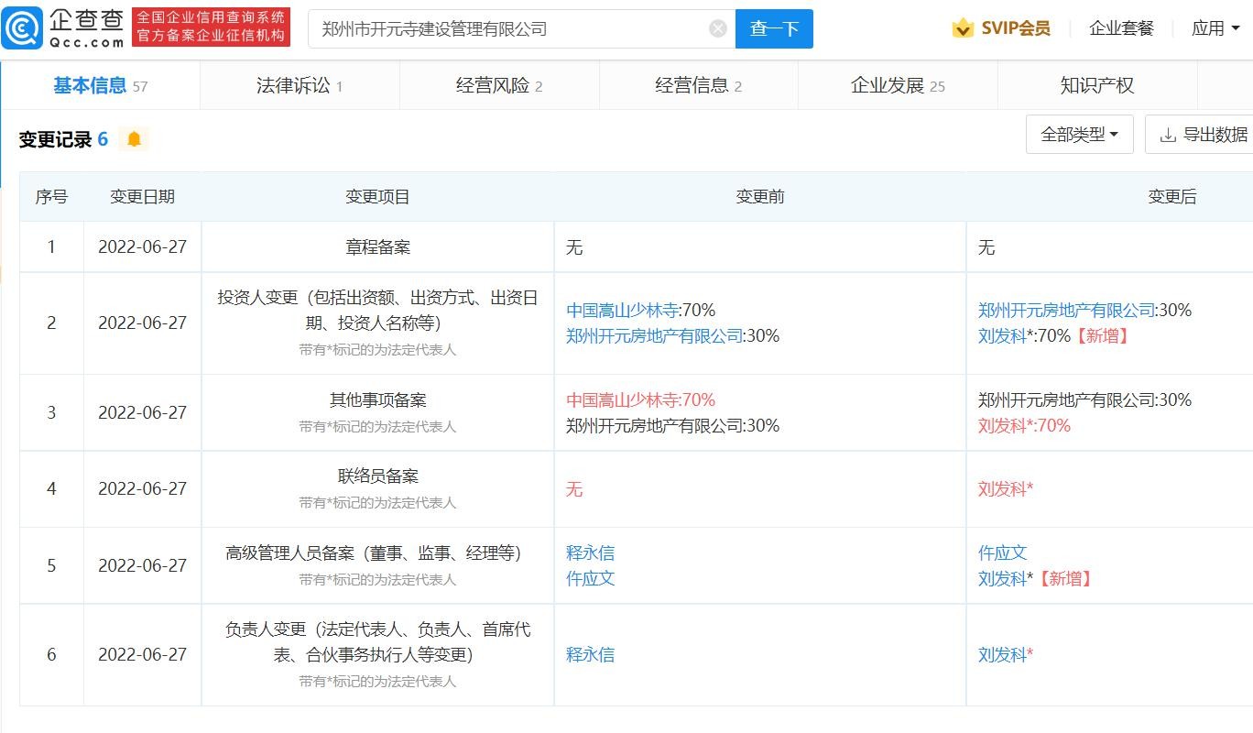Click the 联络员备案 change item cell
The image size is (1253, 733).
[x=377, y=488]
